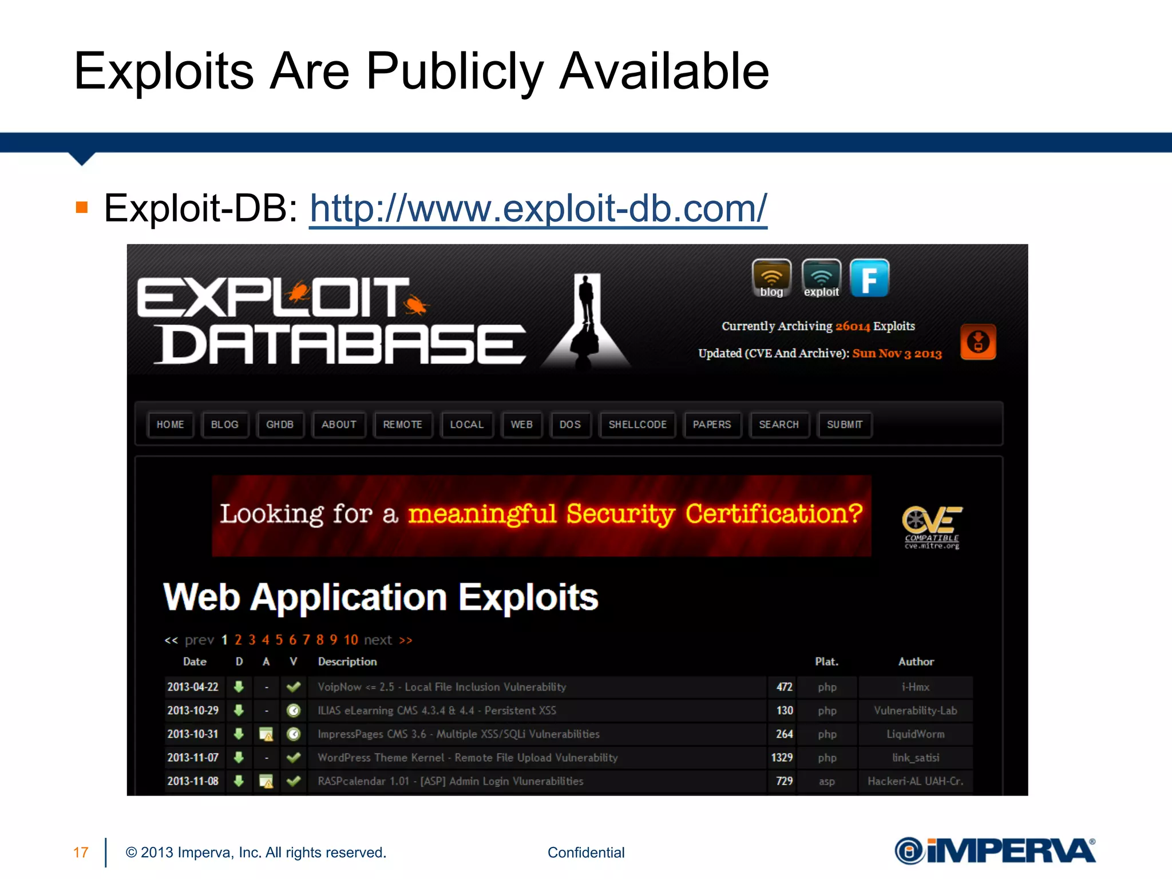The height and width of the screenshot is (879, 1172).
Task: Click pending clock icon on ILIAS row
Action: tap(294, 711)
